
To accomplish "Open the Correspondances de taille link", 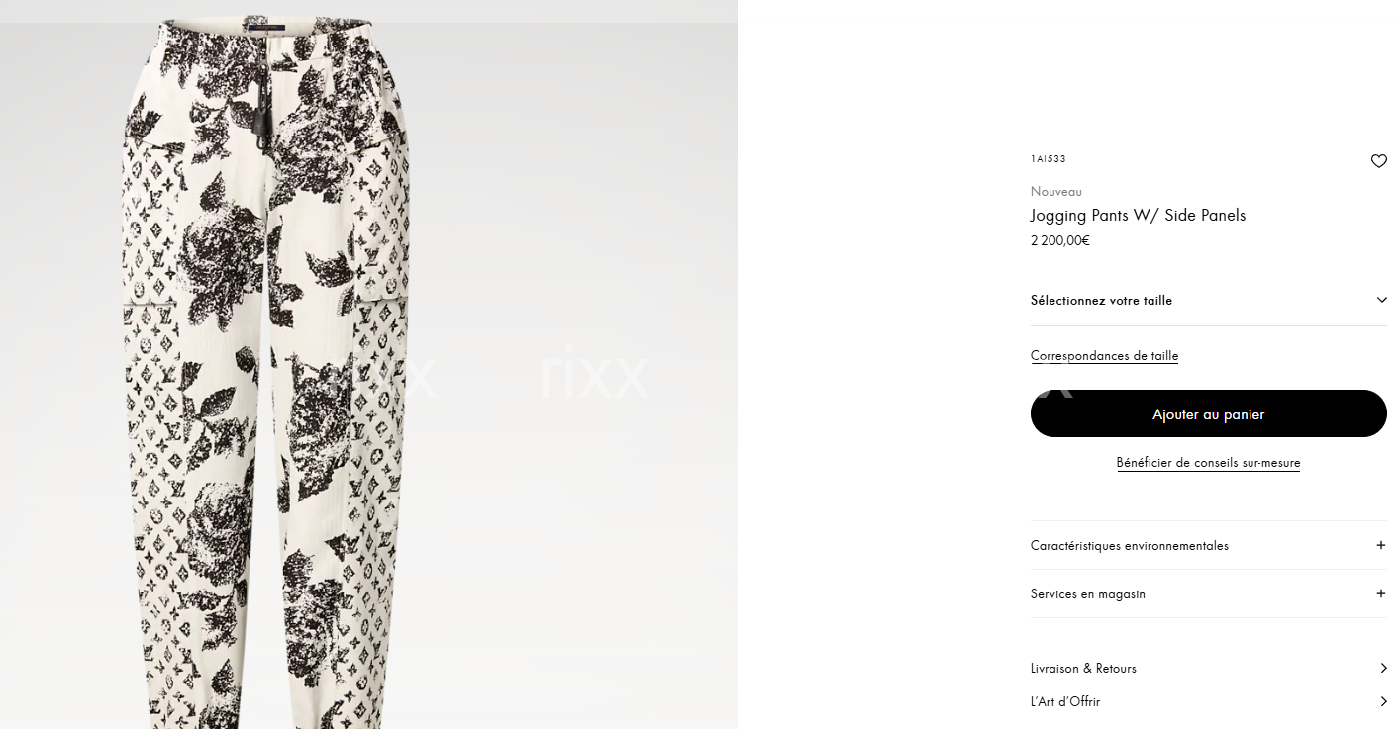I will click(x=1104, y=355).
